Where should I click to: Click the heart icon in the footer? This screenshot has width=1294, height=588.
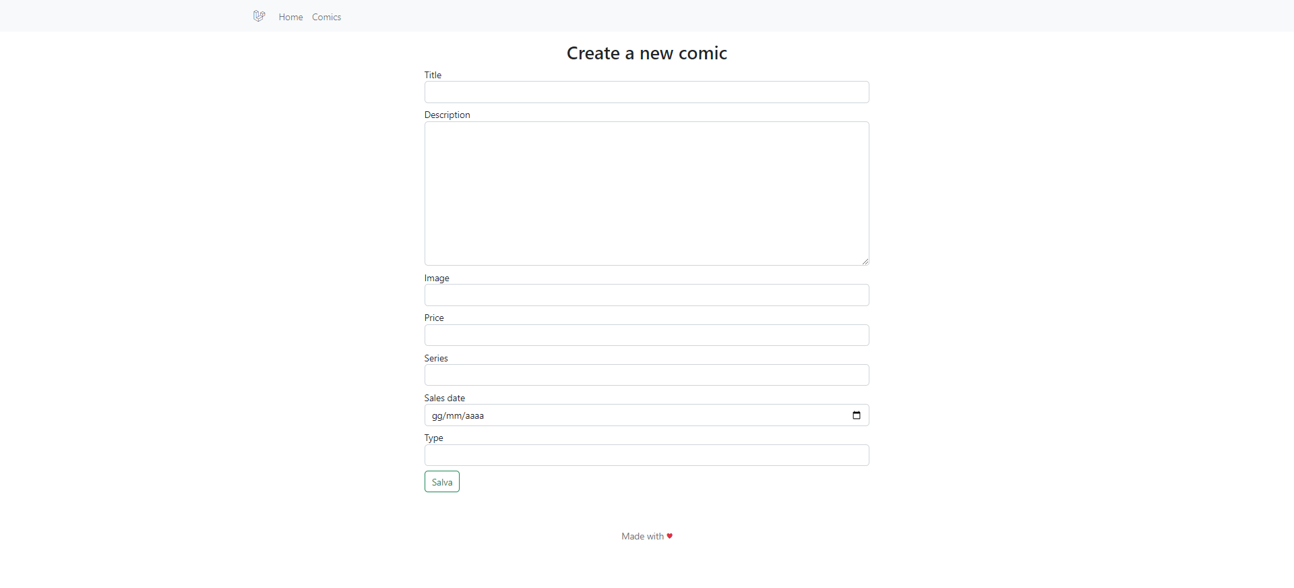[x=669, y=536]
